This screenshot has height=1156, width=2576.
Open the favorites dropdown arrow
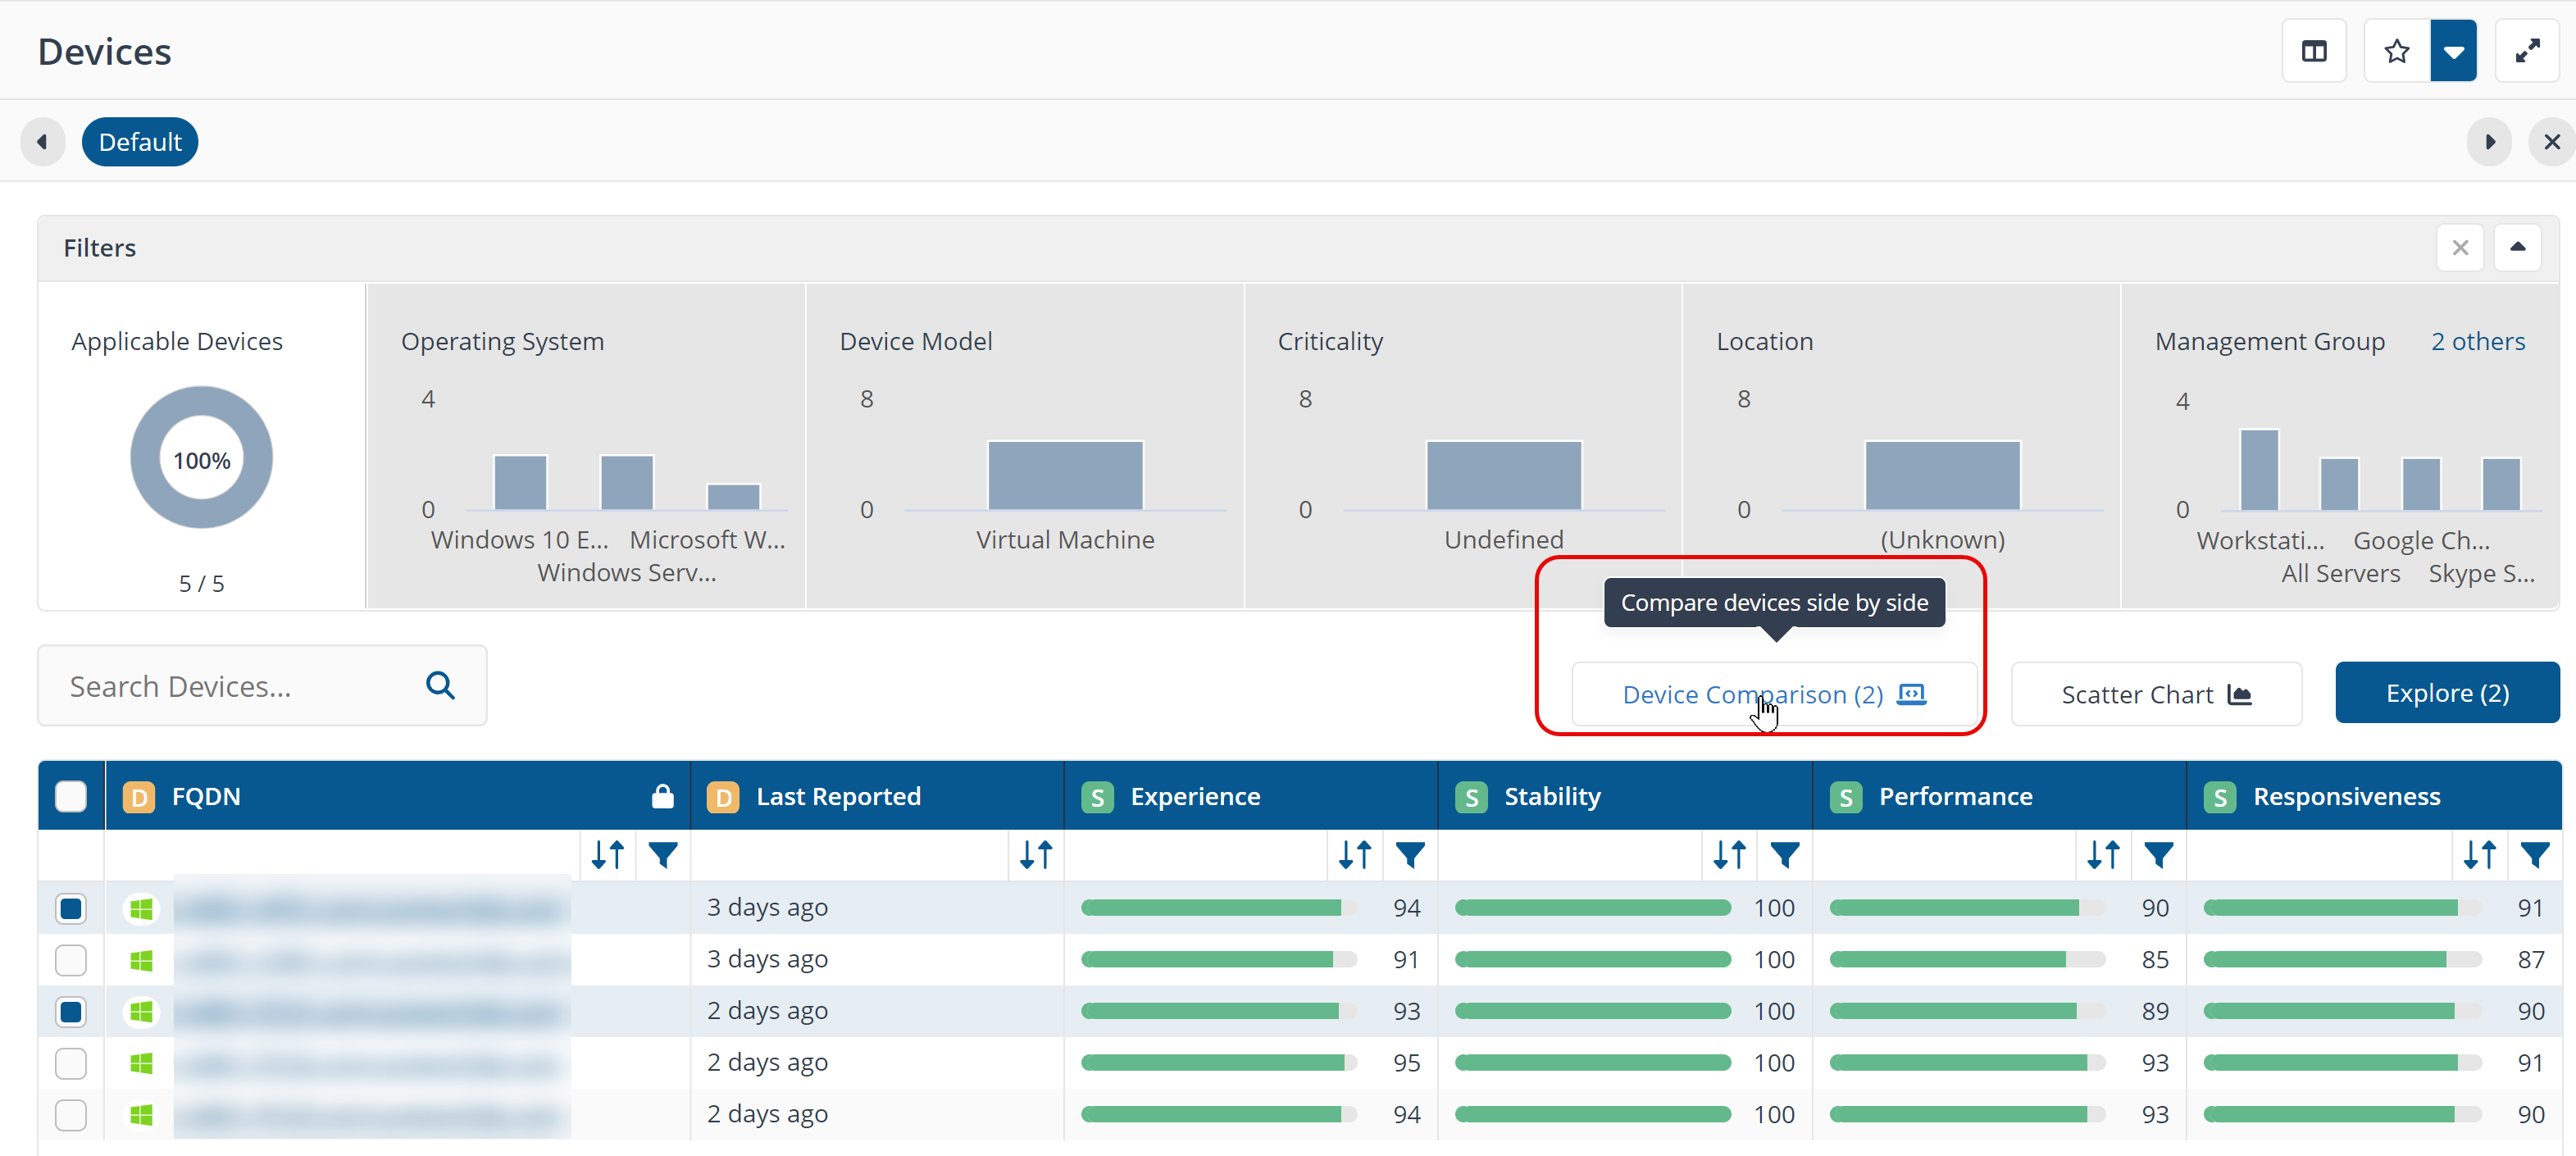(2453, 51)
